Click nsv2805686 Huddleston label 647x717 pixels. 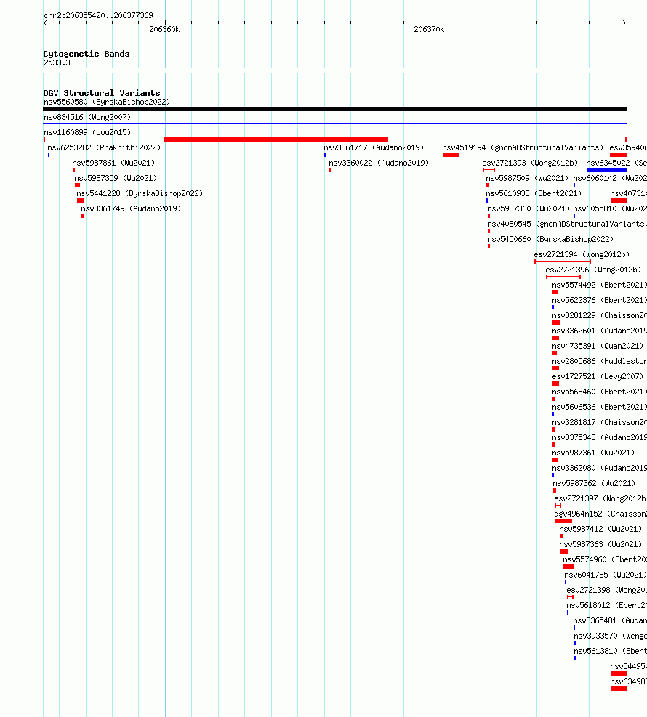(600, 361)
